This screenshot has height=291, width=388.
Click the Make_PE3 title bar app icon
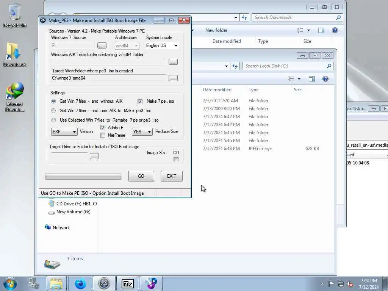pos(43,20)
